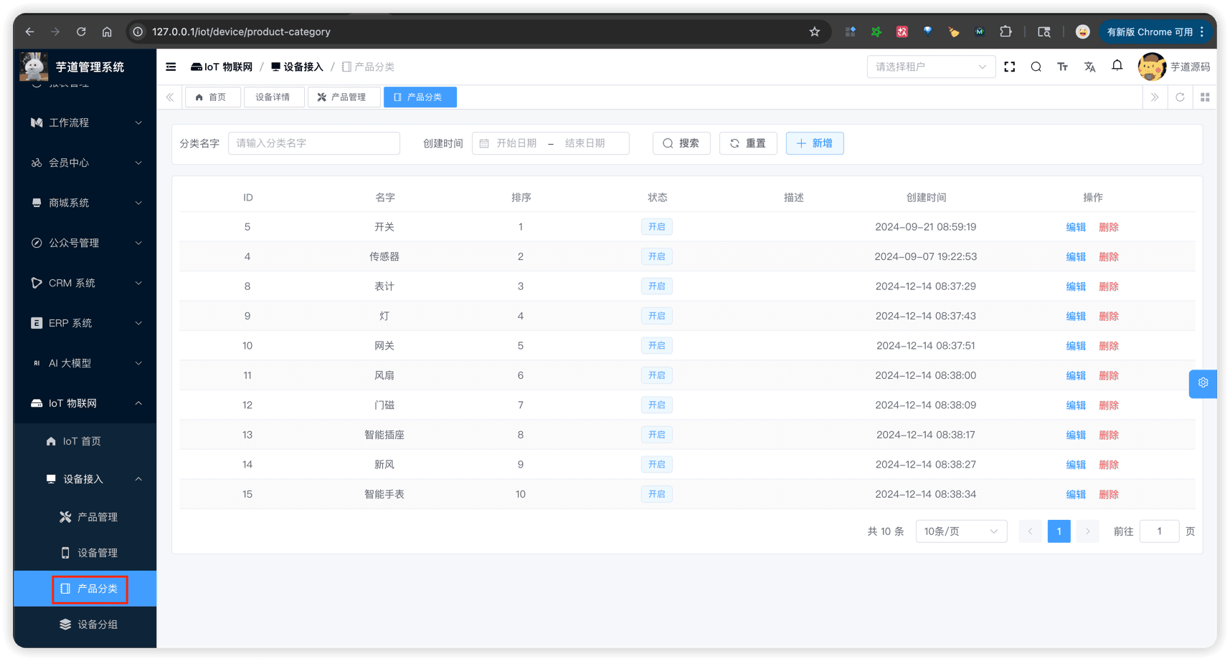Open the 10条/页 page size dropdown
The image size is (1230, 661).
pyautogui.click(x=960, y=531)
